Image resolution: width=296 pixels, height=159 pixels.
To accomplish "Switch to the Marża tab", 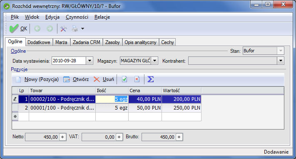I will click(61, 42).
